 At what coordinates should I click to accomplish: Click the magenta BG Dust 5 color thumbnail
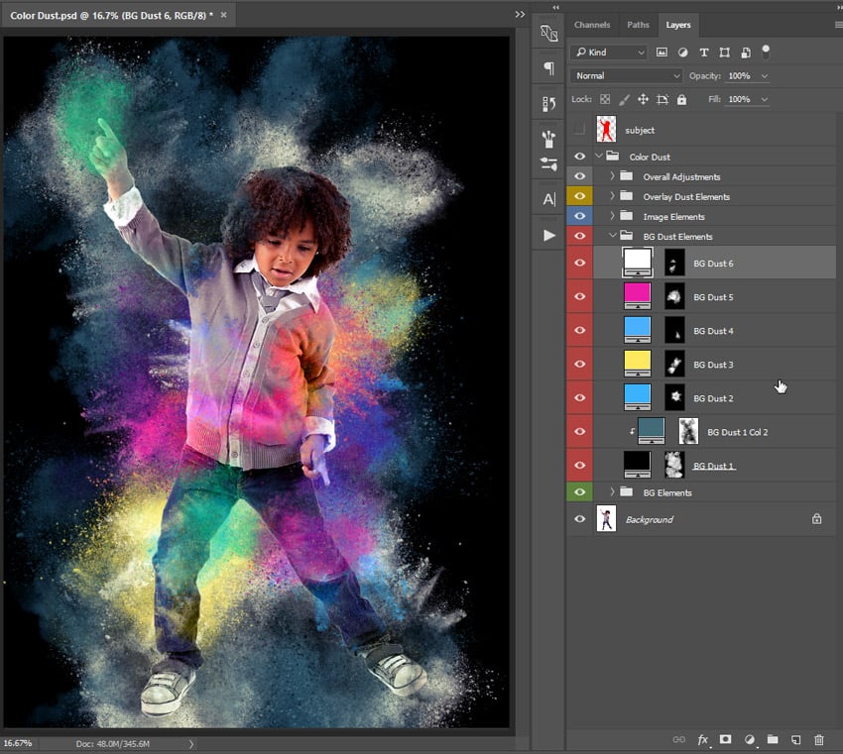tap(637, 295)
